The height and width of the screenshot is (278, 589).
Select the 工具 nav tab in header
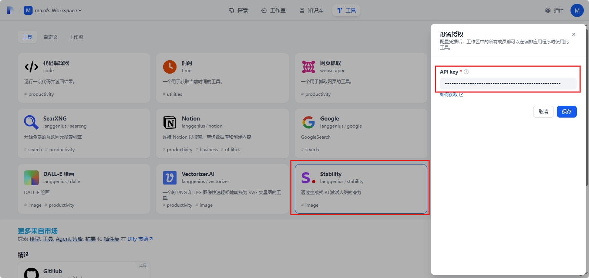point(346,10)
